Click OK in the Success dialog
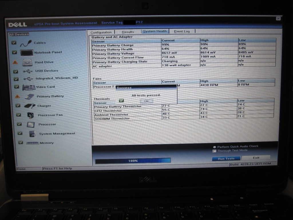 pyautogui.click(x=146, y=101)
